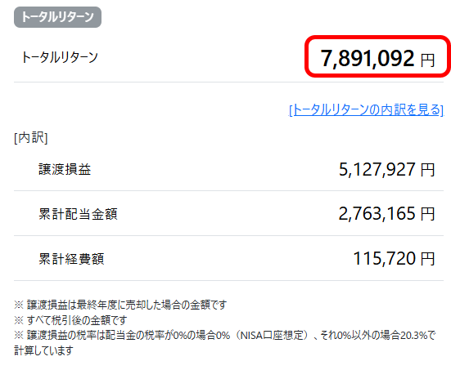Click the 累計経費額 amount 115,720 円
451x370 pixels.
click(394, 259)
